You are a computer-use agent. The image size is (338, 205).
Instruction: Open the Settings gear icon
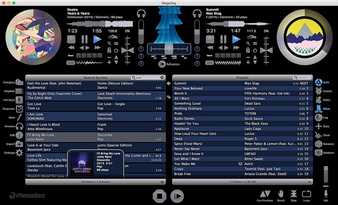(x=19, y=153)
